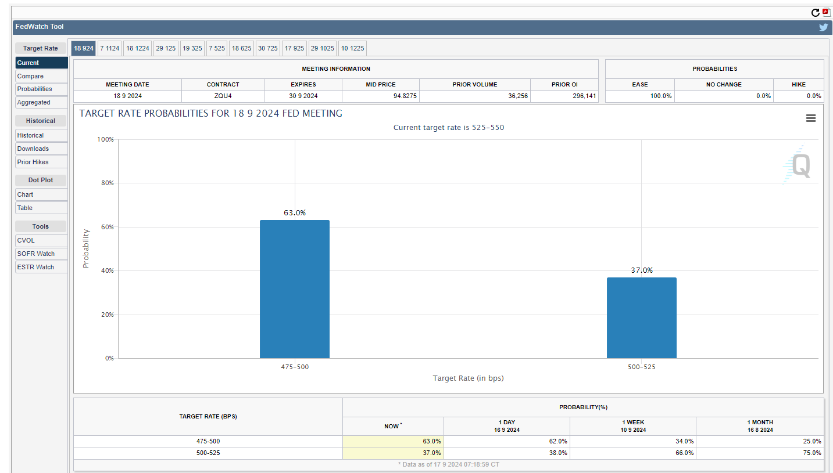Open SOFR Watch tool
Screen dimensions: 833x473
[41, 254]
